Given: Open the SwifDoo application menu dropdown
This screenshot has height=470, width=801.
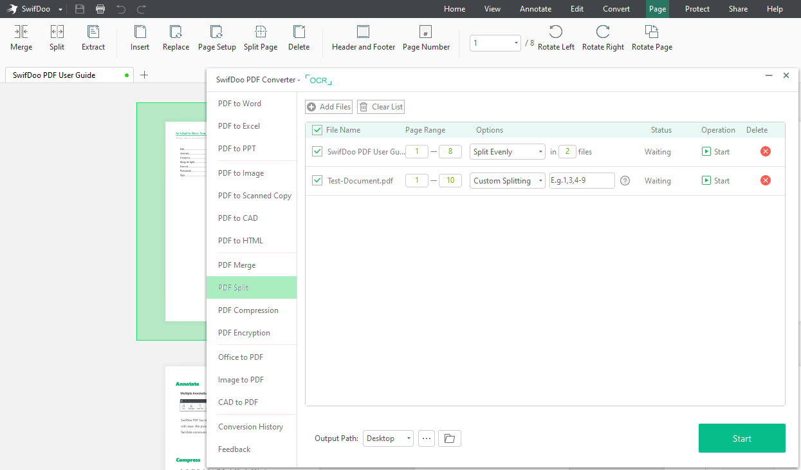Looking at the screenshot, I should pyautogui.click(x=60, y=9).
